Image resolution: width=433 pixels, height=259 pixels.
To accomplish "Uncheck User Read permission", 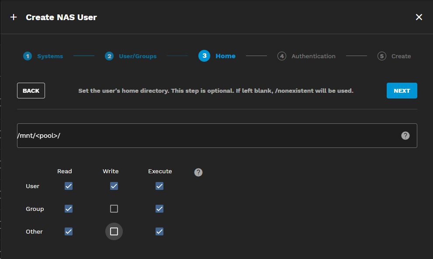I will click(x=68, y=186).
